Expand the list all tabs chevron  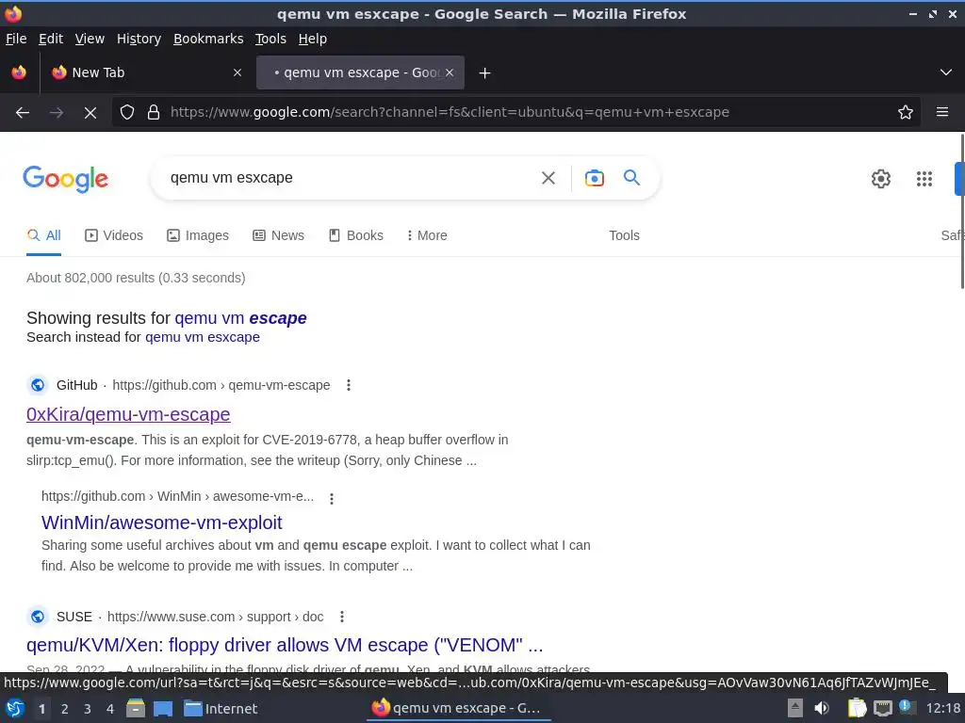point(946,72)
